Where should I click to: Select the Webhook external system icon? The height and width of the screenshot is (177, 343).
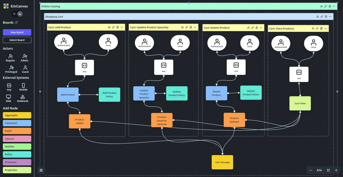click(x=23, y=97)
